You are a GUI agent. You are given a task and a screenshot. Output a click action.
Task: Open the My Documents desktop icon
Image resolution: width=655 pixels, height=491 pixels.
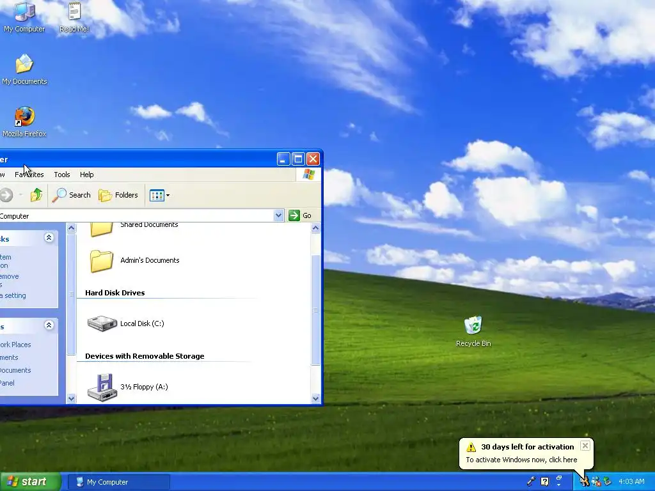(x=24, y=69)
